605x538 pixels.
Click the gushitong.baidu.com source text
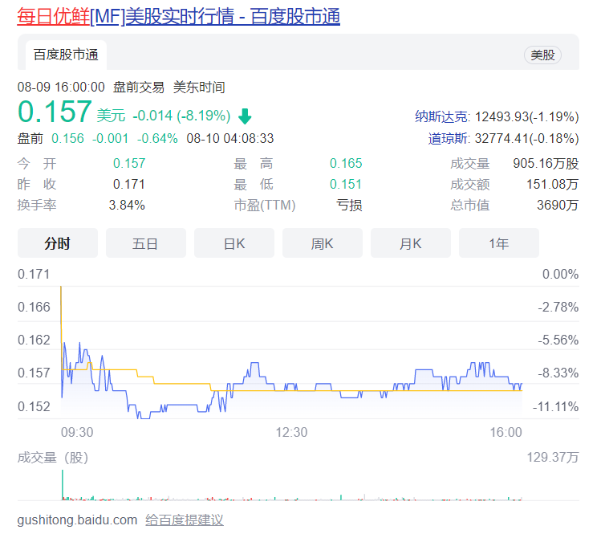pyautogui.click(x=77, y=520)
